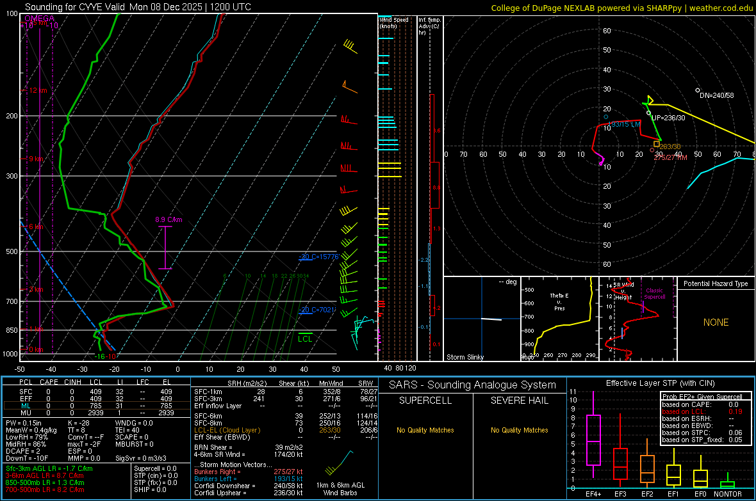This screenshot has height=501, width=756.
Task: Click the 1km & 6km AGL Wind Barbs caption
Action: [340, 489]
